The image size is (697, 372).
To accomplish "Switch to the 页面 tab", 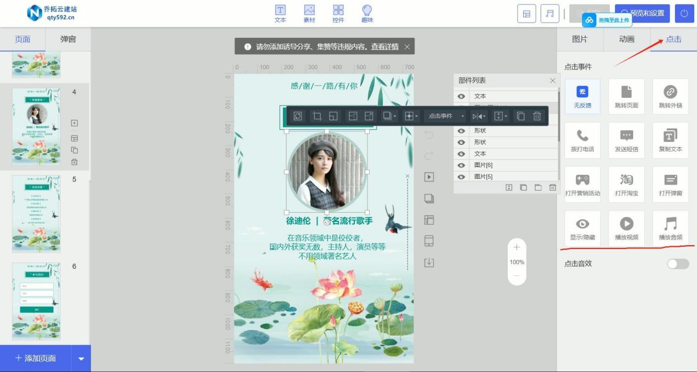I will [23, 40].
